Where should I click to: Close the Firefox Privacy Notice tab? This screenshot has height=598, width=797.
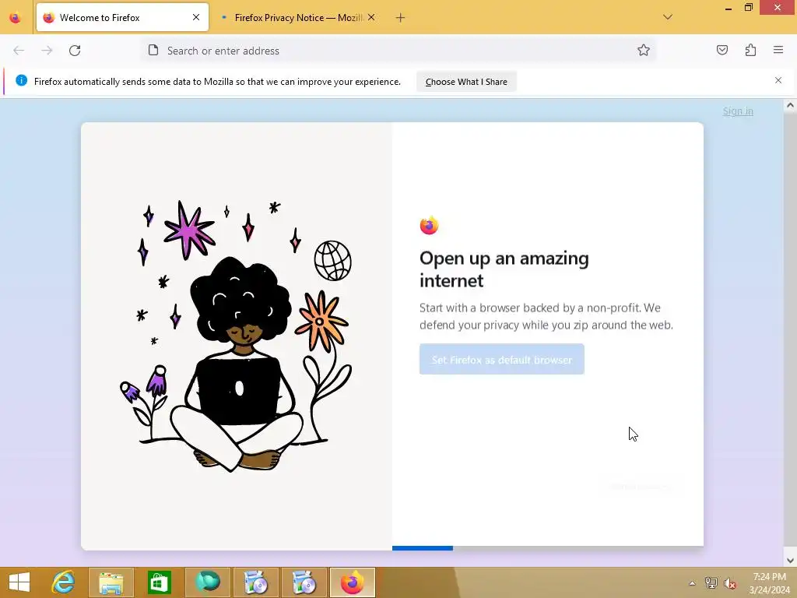pos(371,18)
